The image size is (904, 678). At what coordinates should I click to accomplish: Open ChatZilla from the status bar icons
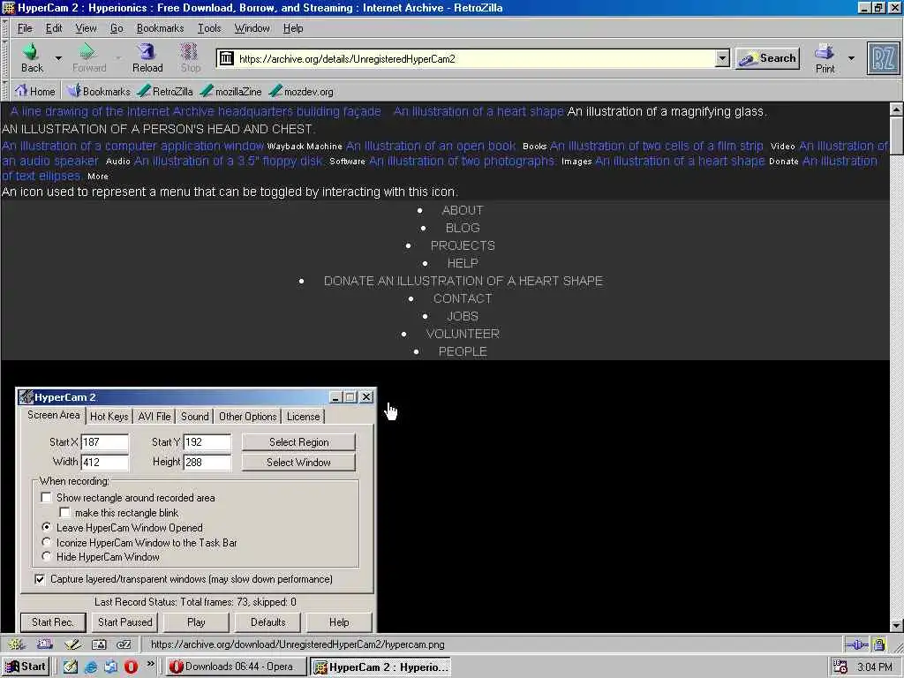click(x=124, y=644)
